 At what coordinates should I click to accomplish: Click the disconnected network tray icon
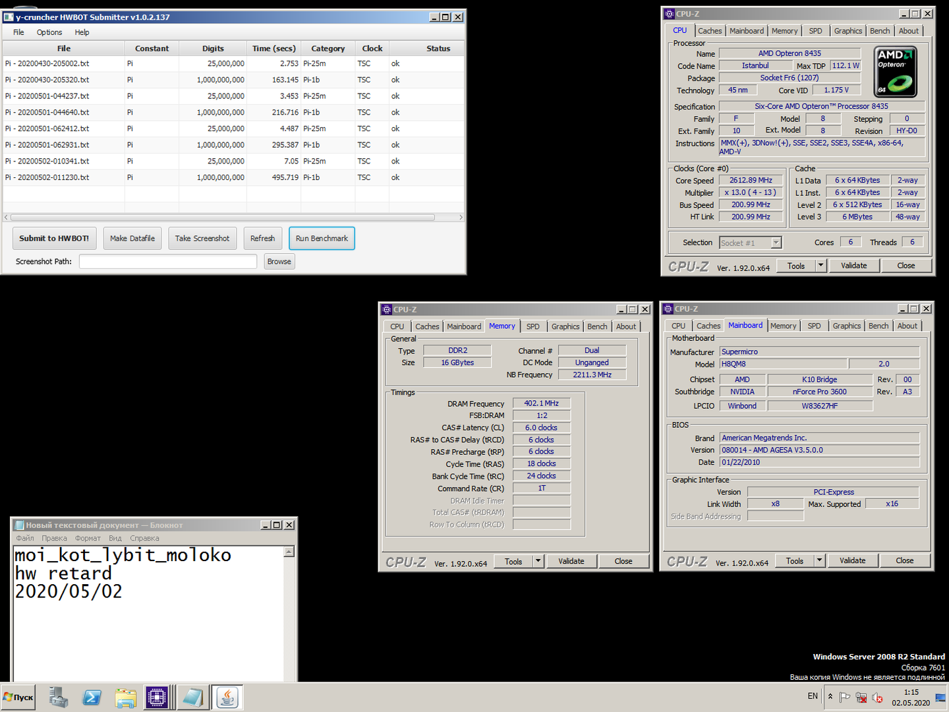(861, 697)
